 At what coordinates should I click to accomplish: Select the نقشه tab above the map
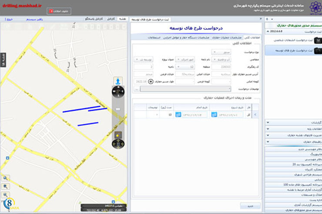(123, 19)
